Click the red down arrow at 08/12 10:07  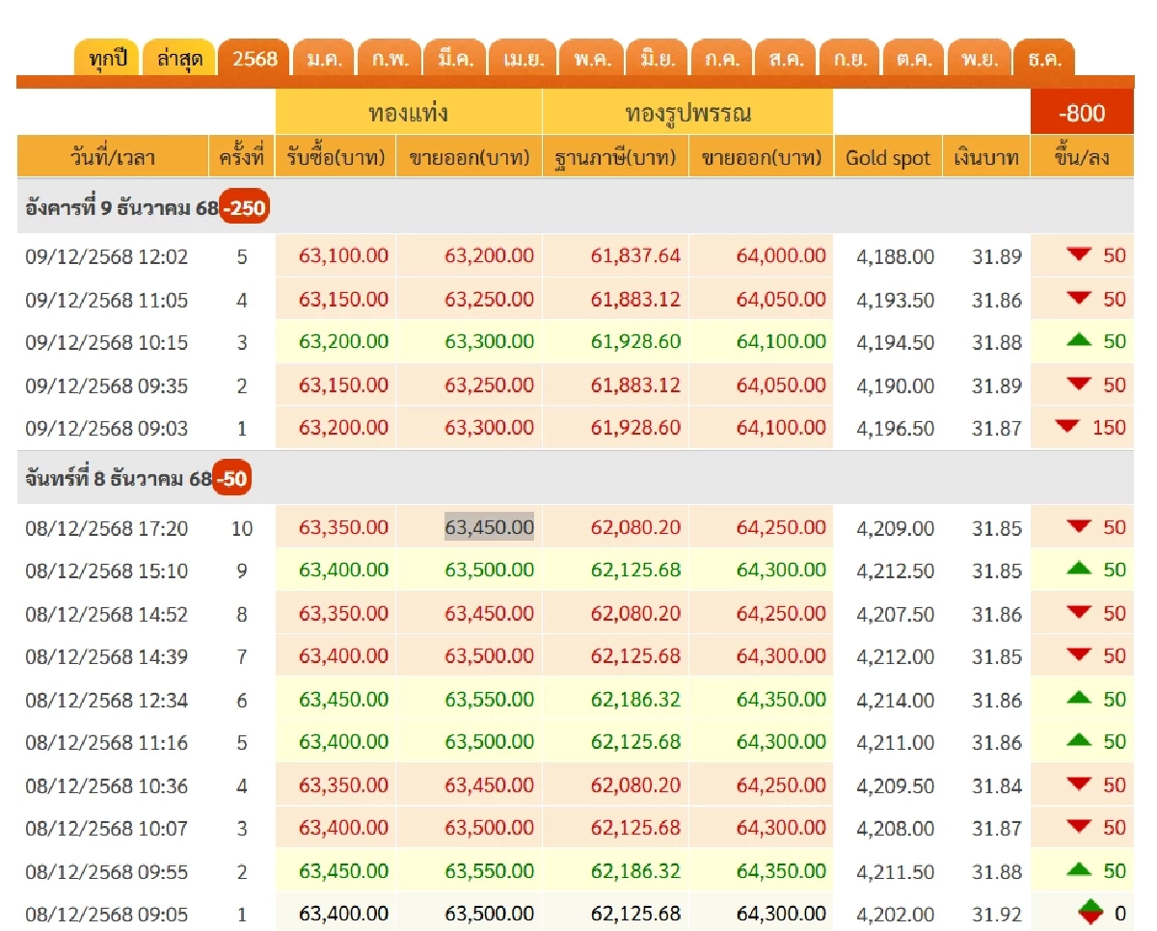click(1079, 827)
